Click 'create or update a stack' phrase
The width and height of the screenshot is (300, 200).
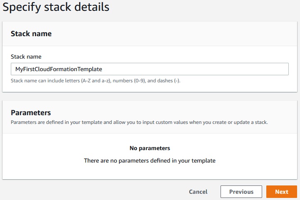(x=240, y=122)
